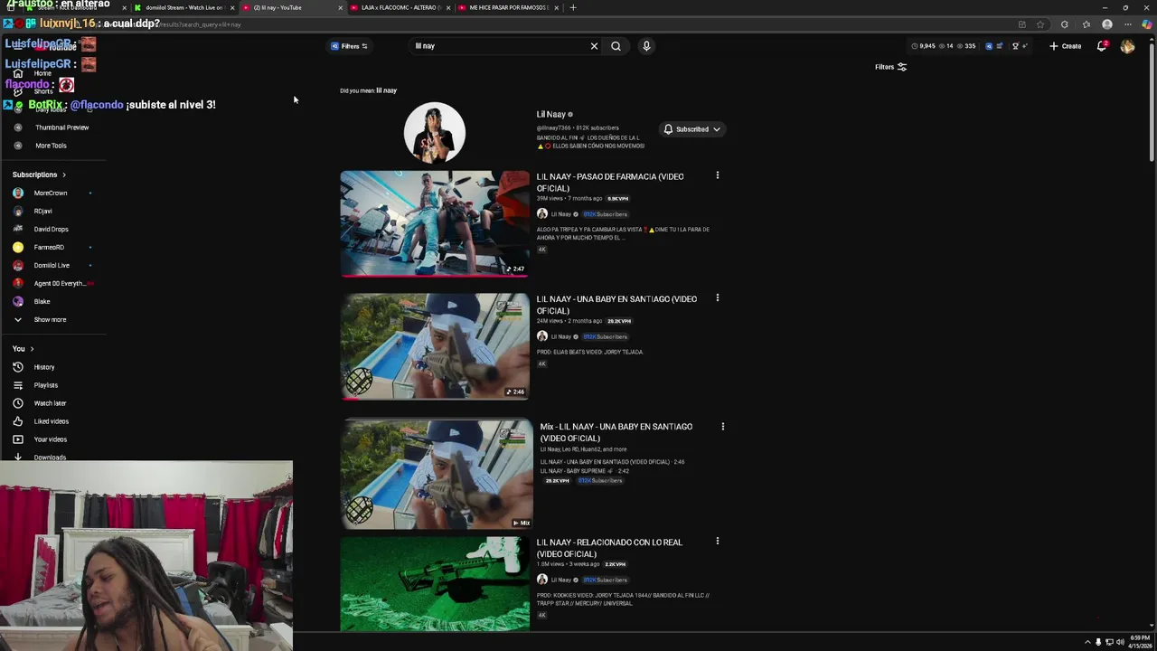Play the UNA BABY EN SANTIAGO video thumbnail
Screen dimensions: 1157x651
click(435, 346)
